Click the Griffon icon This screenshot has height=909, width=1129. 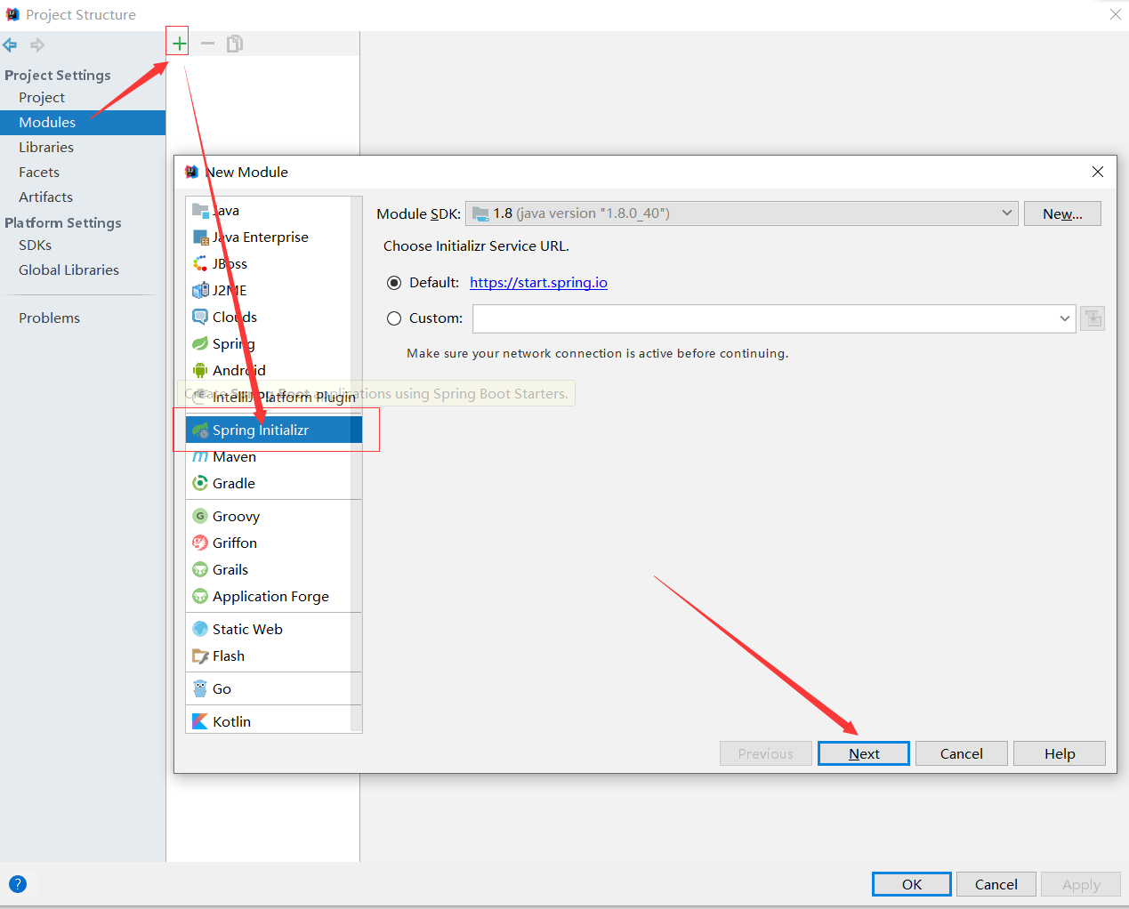click(x=200, y=543)
